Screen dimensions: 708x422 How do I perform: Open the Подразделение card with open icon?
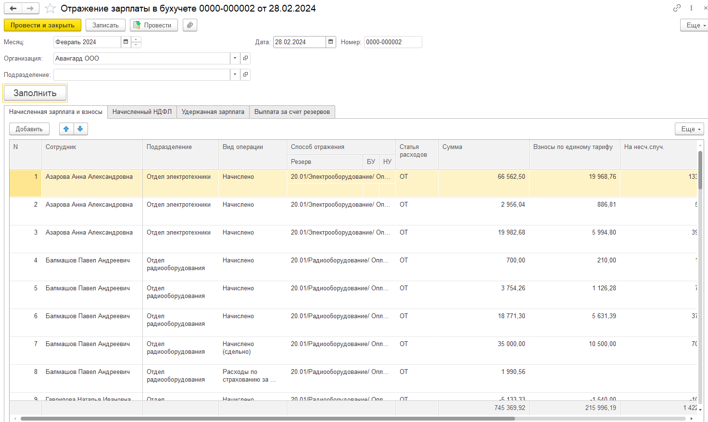245,74
